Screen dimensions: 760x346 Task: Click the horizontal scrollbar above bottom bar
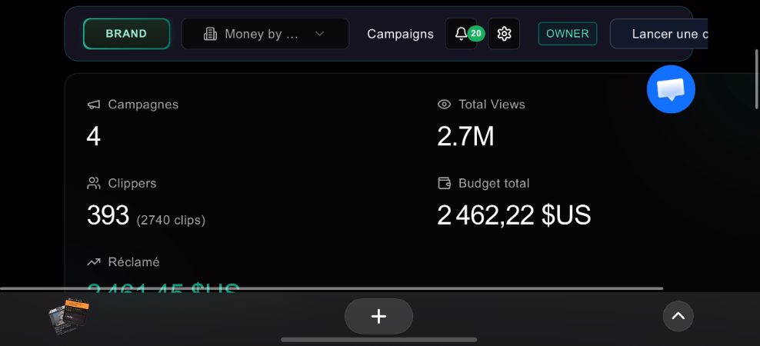[x=331, y=288]
